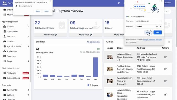Click the app logo in header

tap(4, 3)
